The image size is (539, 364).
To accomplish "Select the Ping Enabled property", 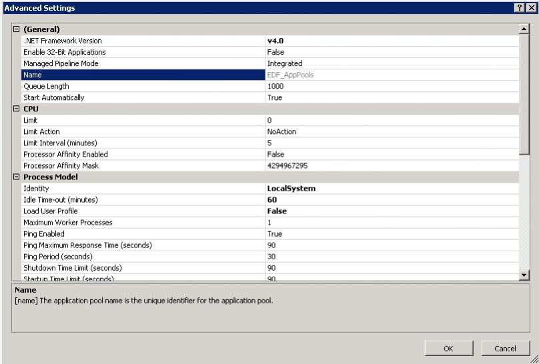I will 143,233.
